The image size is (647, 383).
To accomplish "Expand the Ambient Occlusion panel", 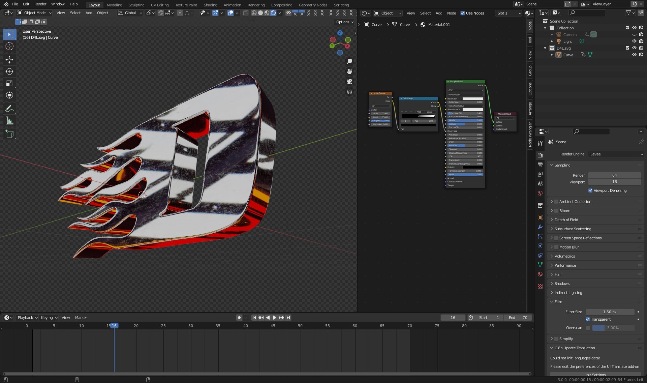I will (552, 202).
